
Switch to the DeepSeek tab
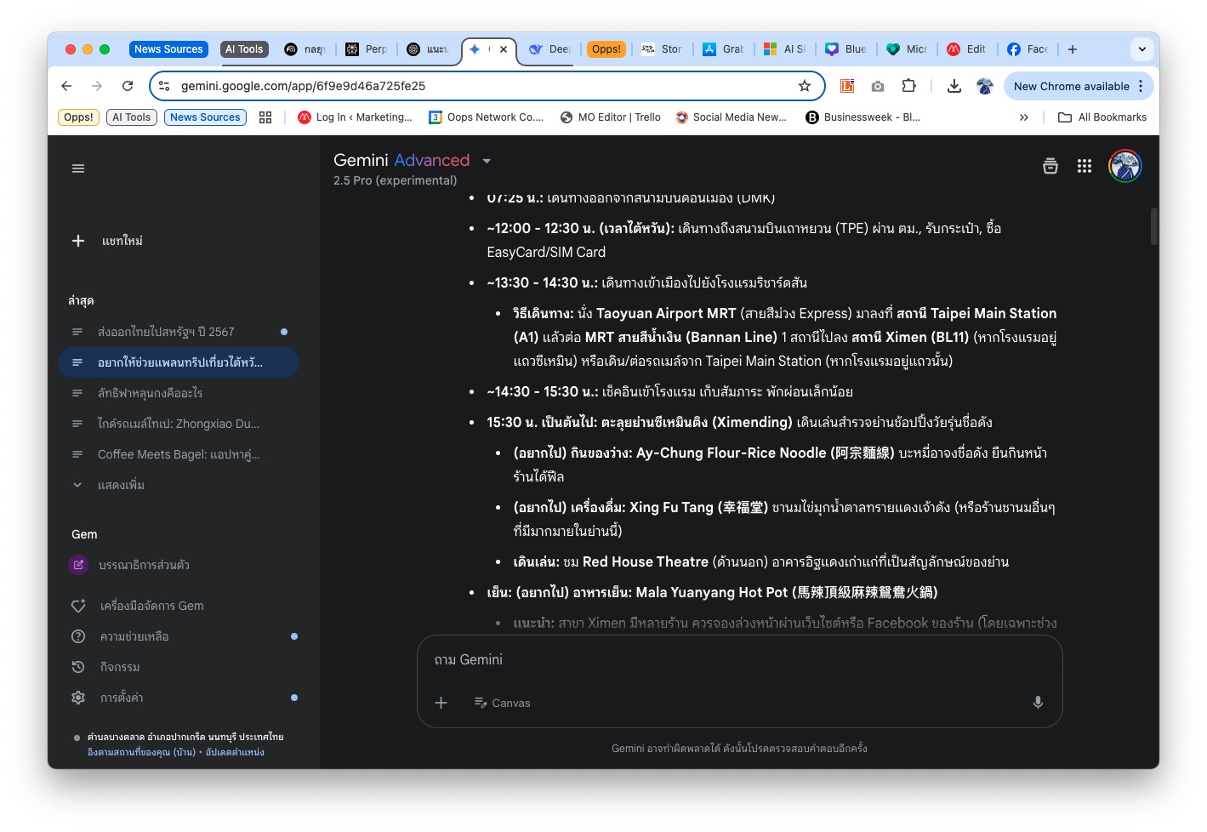pyautogui.click(x=549, y=49)
